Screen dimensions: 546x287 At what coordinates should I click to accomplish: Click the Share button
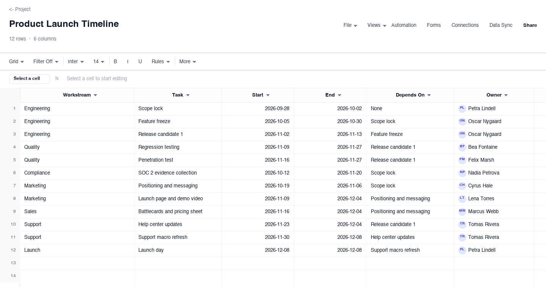click(x=530, y=25)
